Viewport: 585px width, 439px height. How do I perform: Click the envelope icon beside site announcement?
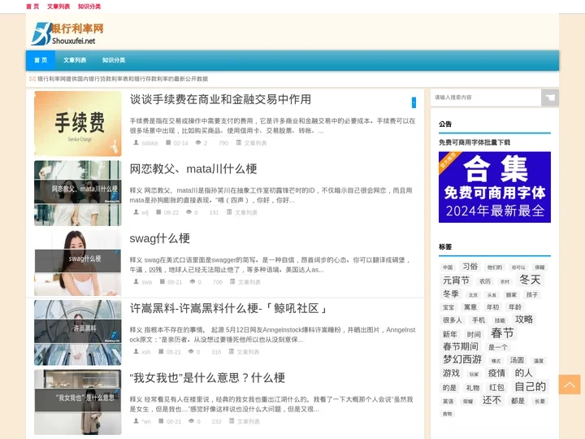[32, 79]
